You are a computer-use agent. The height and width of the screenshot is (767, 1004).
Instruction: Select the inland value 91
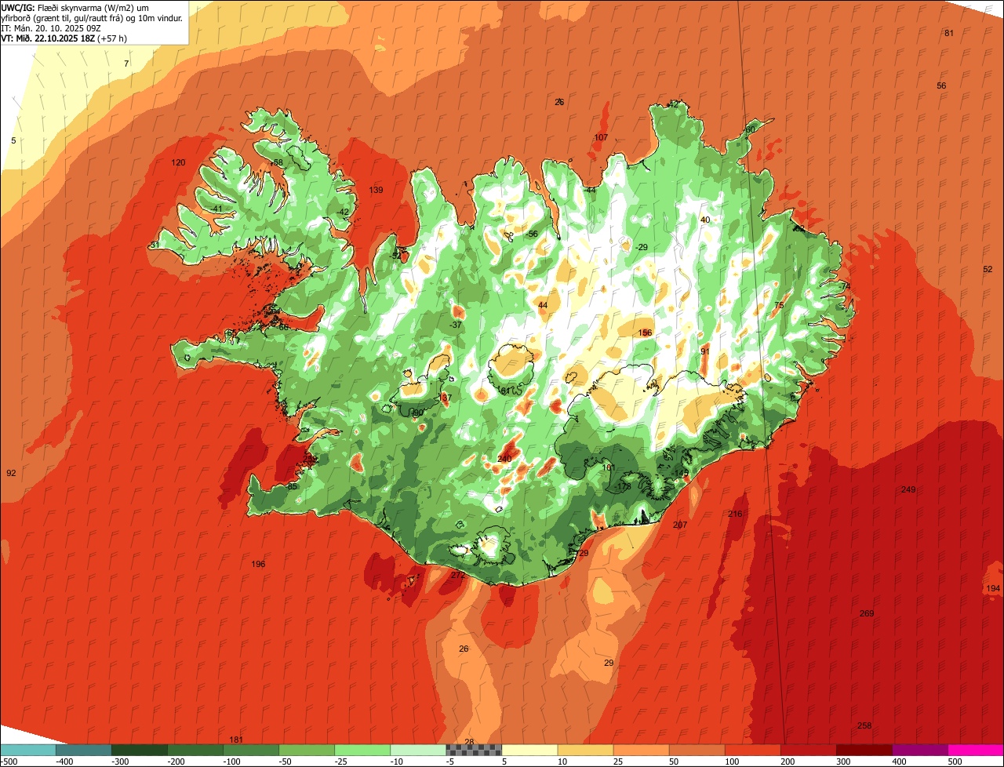coord(705,351)
